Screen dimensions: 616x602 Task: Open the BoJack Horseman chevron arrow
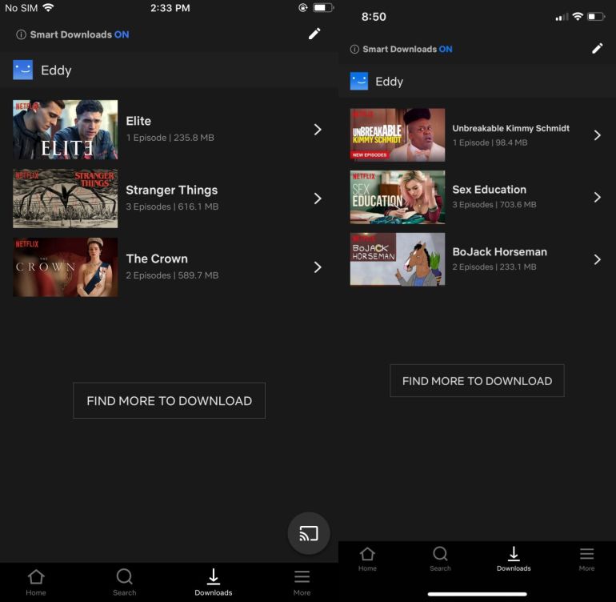click(597, 259)
